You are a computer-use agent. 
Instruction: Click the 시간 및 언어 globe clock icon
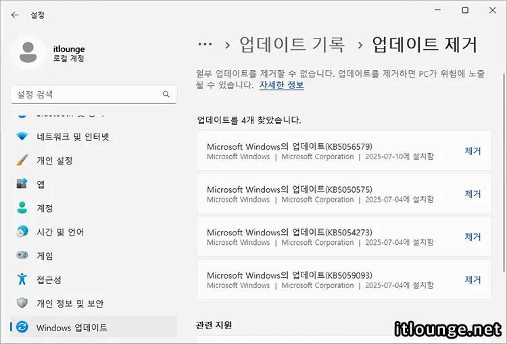point(22,231)
